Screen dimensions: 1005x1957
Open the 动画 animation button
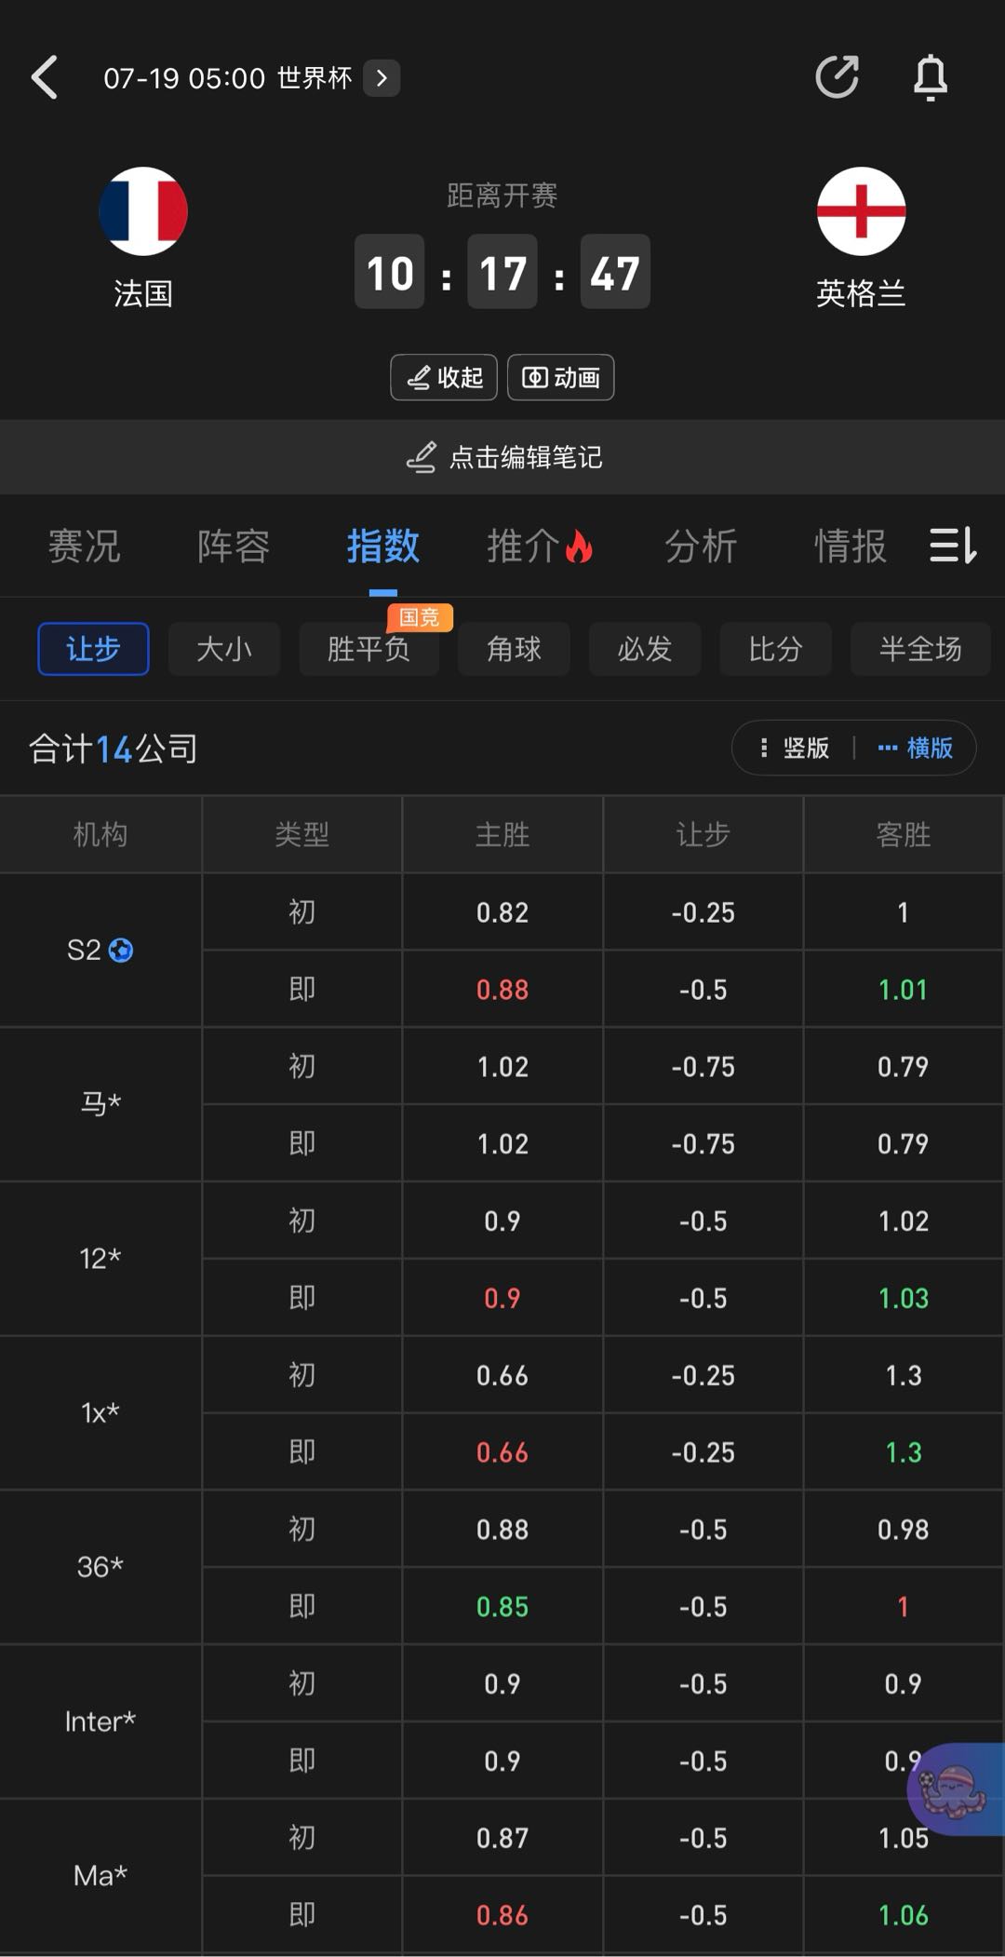(560, 377)
